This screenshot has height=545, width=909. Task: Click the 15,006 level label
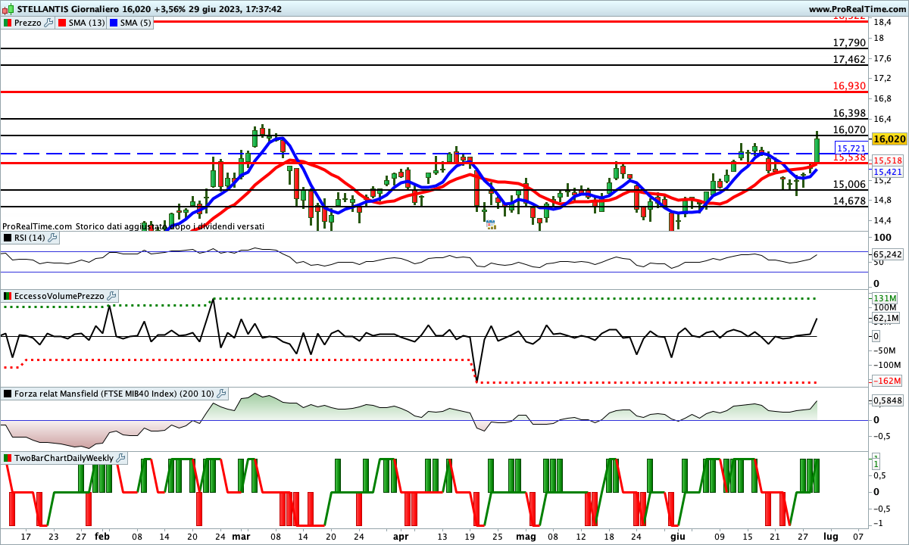(x=849, y=184)
